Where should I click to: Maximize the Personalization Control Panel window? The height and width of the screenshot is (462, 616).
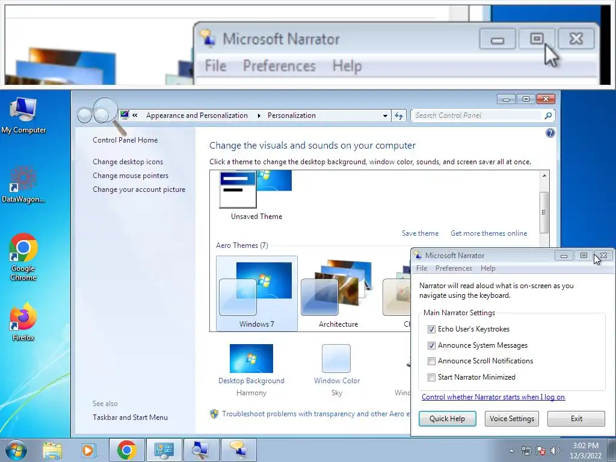pyautogui.click(x=526, y=99)
